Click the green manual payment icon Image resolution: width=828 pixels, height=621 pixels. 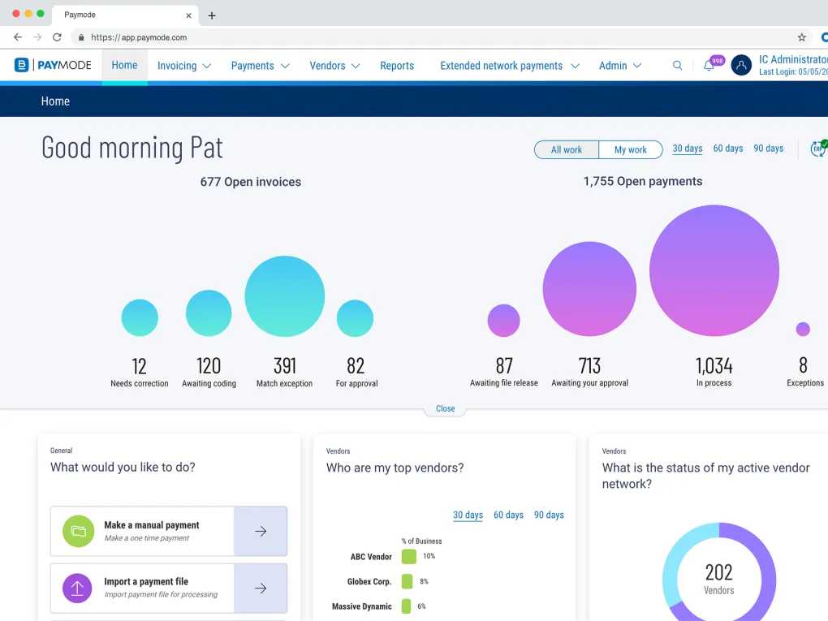click(x=78, y=531)
